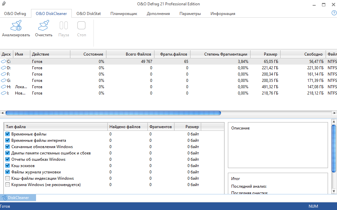Uncheck Временные файлы интернета checkbox
This screenshot has width=337, height=210.
8,140
